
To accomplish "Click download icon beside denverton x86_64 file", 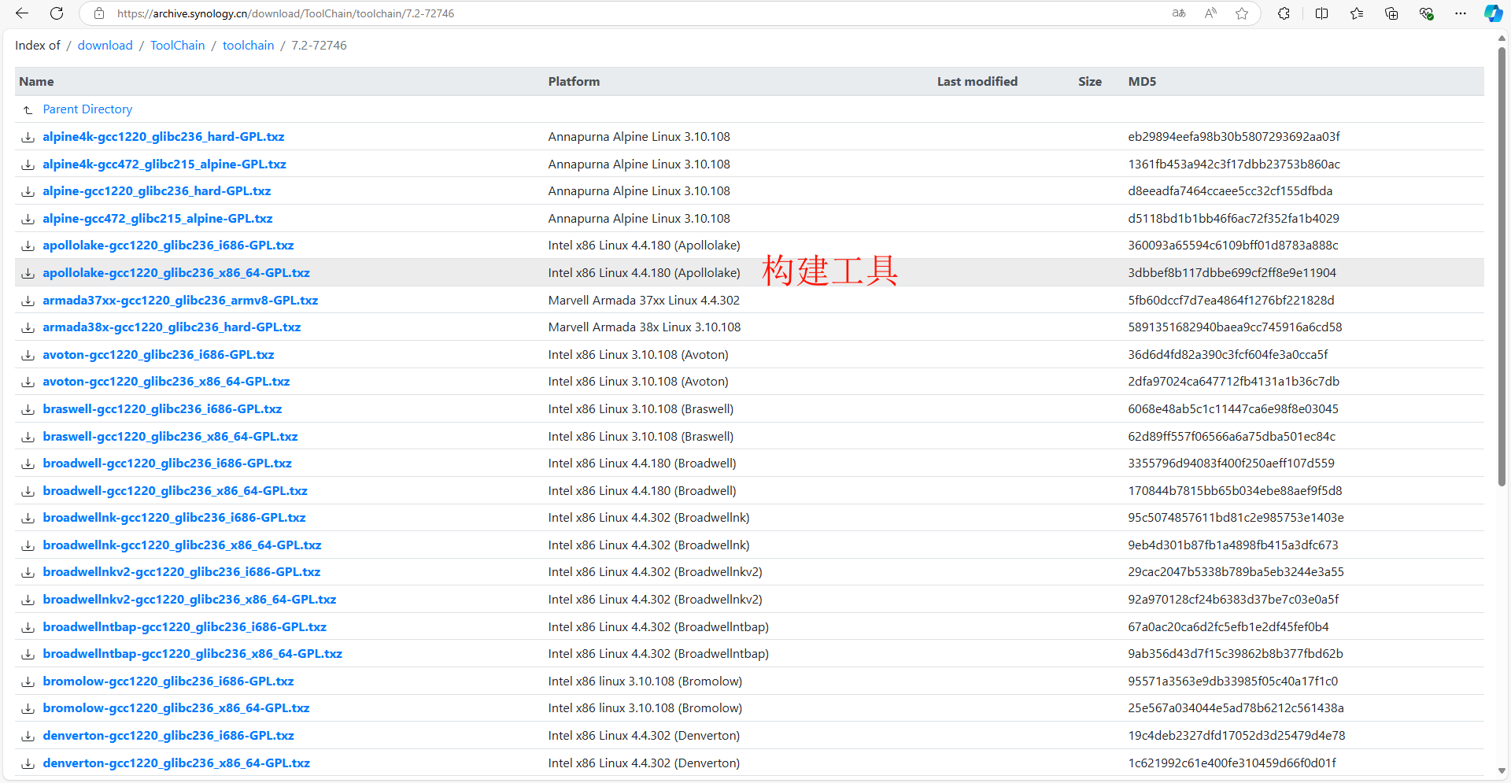I will 28,763.
